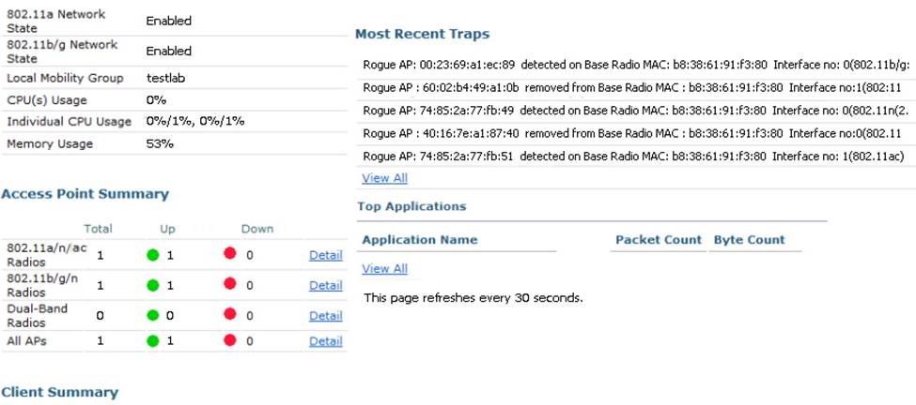Click green Up icon for Dual-Band Radios

coord(151,316)
